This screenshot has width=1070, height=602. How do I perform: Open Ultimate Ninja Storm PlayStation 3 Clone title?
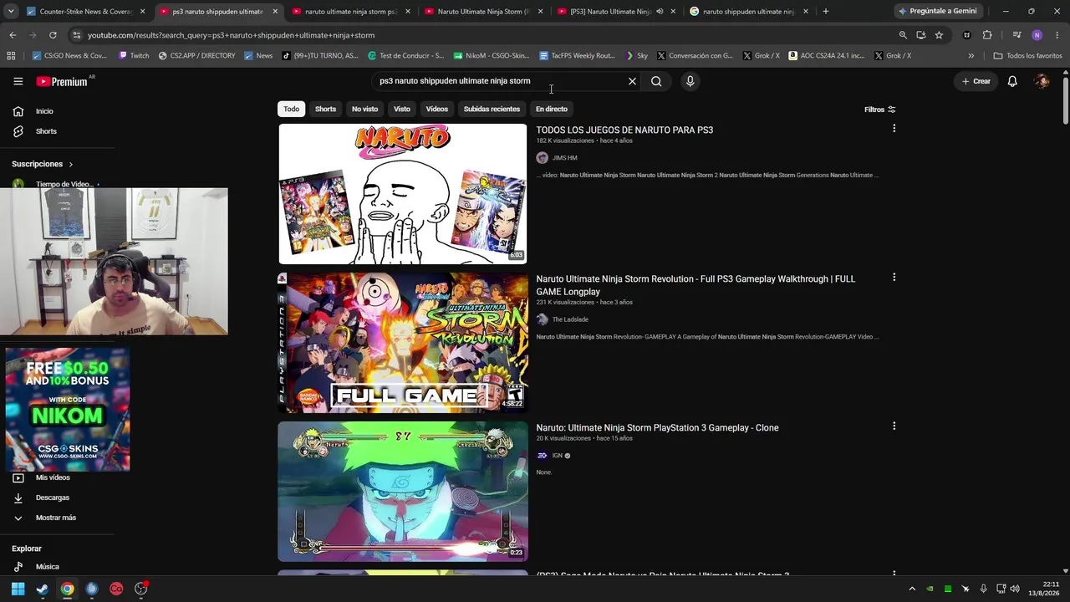click(x=657, y=428)
